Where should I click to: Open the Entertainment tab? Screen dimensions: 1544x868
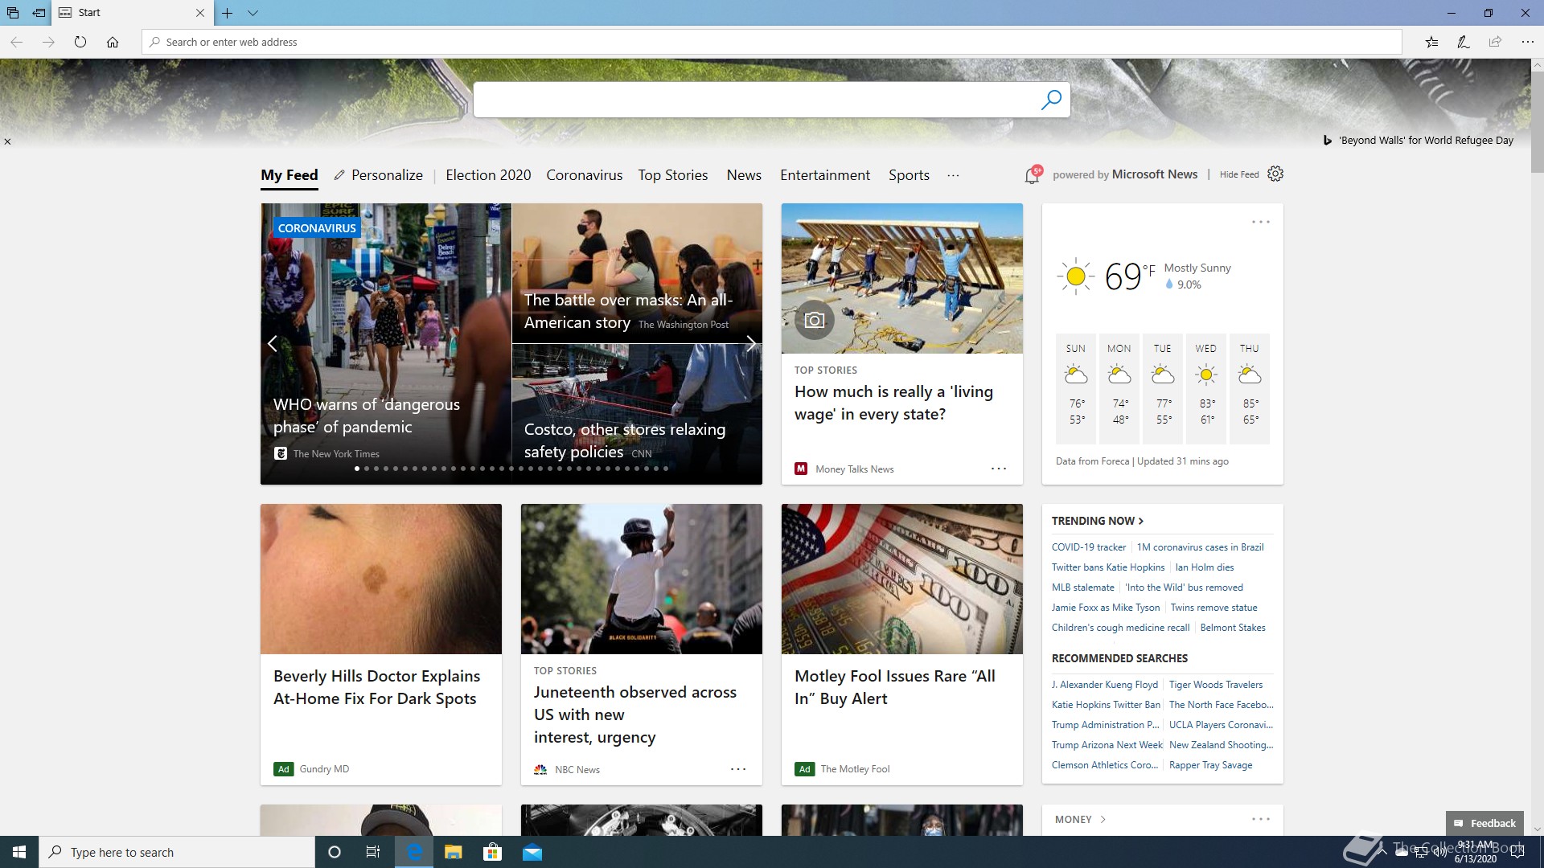(x=825, y=175)
